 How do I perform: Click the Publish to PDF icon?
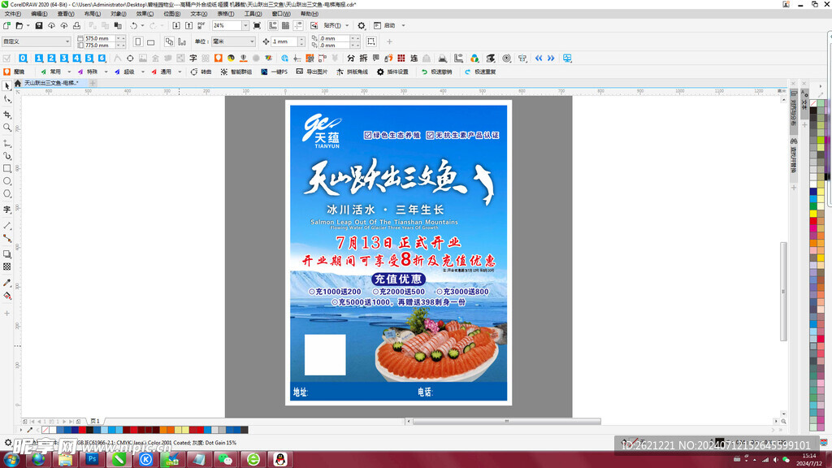(201, 25)
